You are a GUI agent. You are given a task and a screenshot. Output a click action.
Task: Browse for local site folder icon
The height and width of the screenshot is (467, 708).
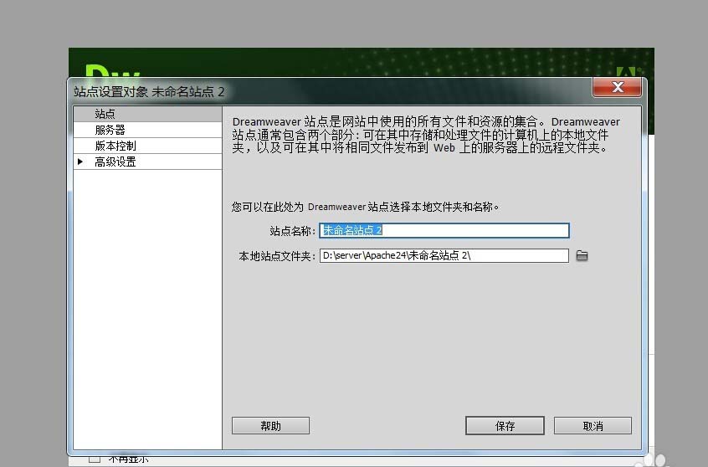(x=582, y=255)
